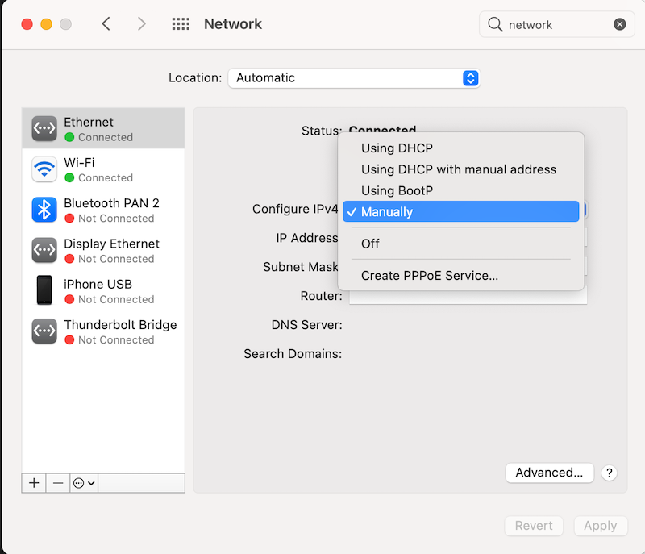Click in the search field
The image size is (645, 554).
click(x=557, y=24)
